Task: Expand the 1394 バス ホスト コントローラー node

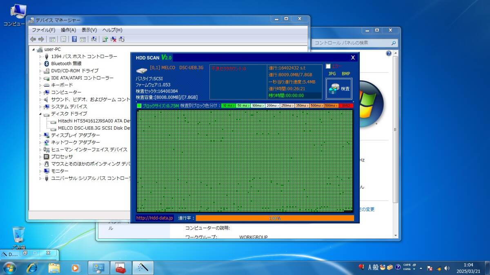Action: (41, 57)
